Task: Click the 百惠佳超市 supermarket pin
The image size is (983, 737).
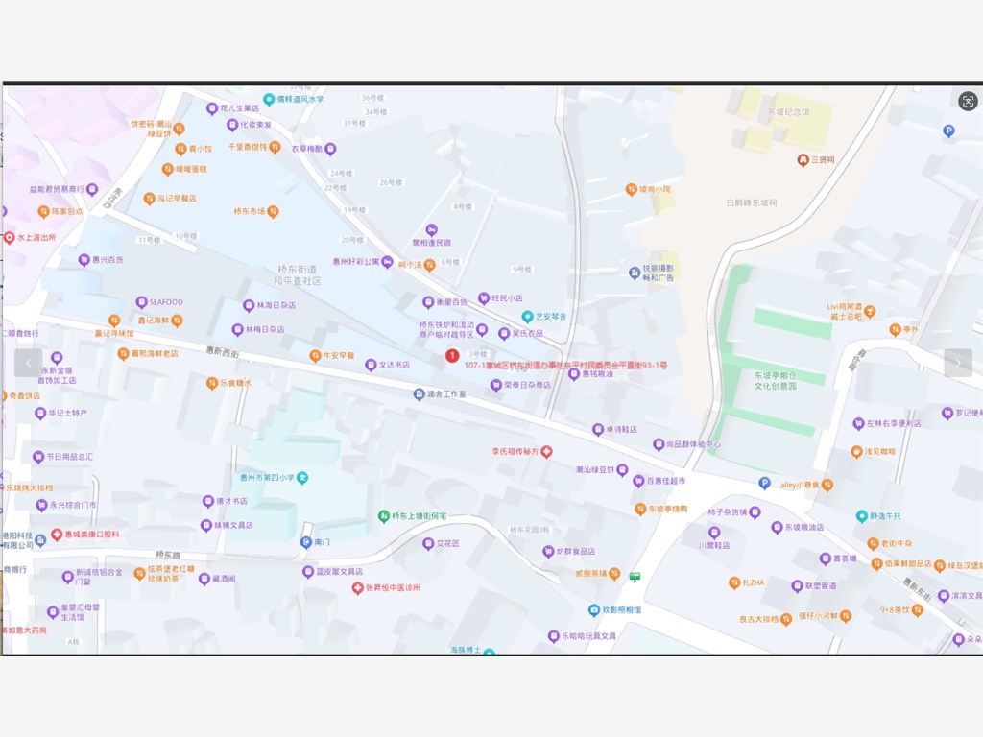Action: pos(638,481)
